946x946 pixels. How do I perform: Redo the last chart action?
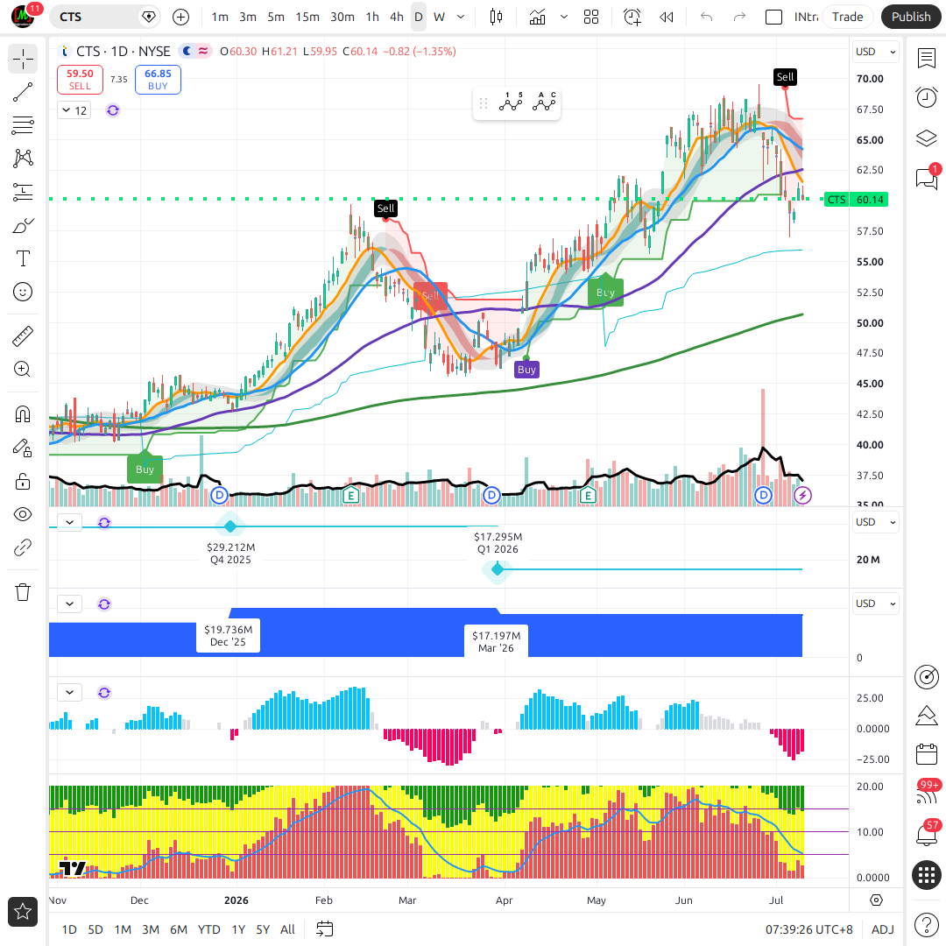(739, 17)
